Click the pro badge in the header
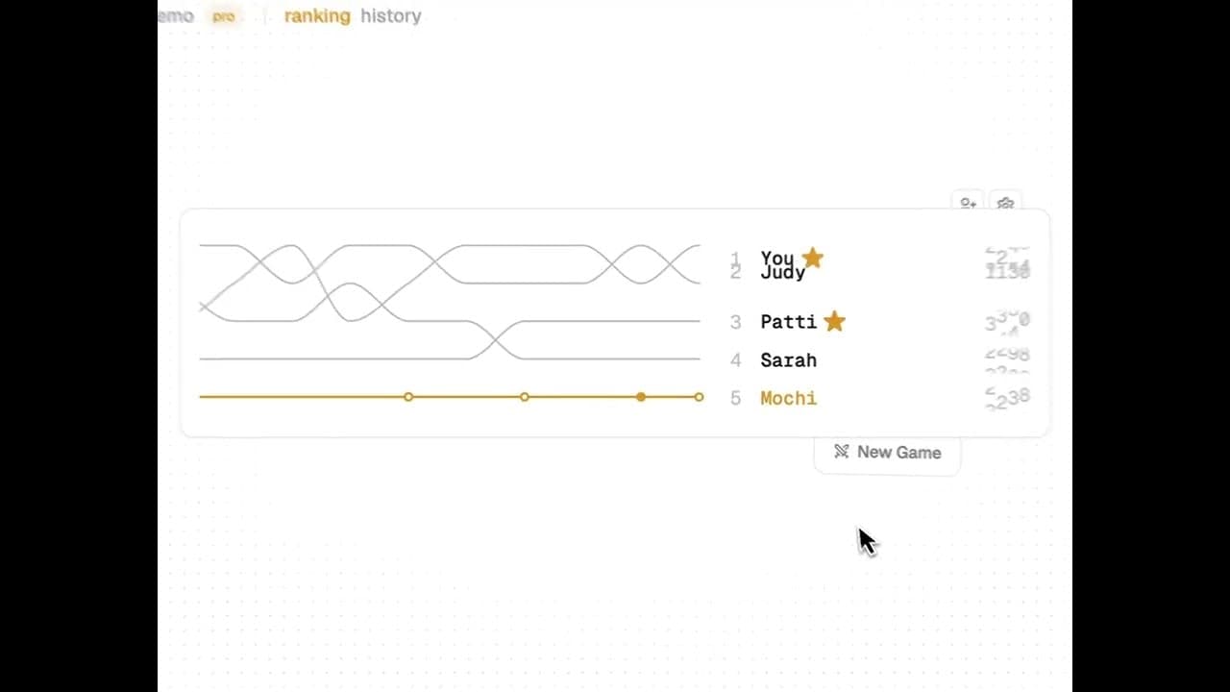1230x692 pixels. 223,16
